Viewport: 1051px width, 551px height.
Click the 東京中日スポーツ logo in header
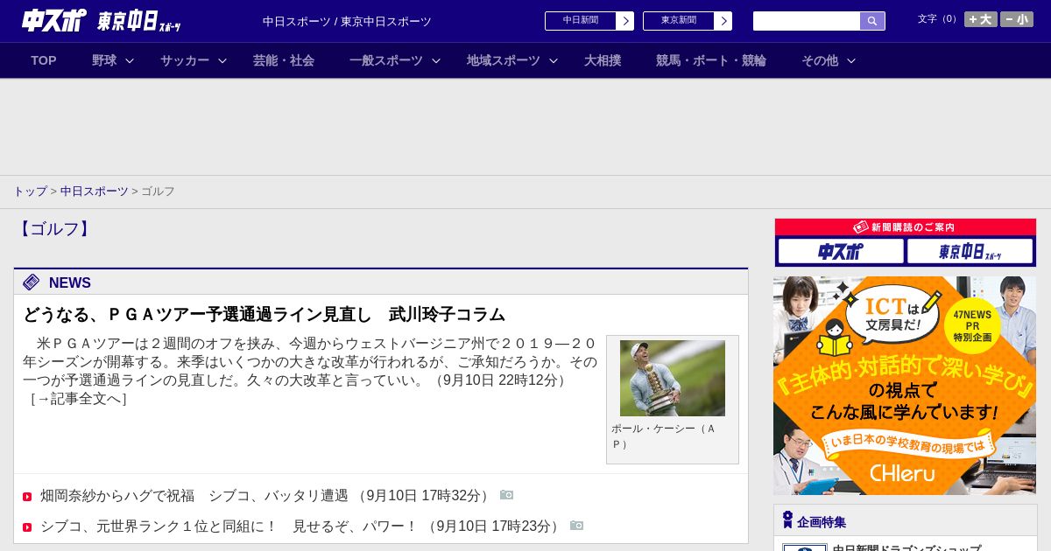138,21
